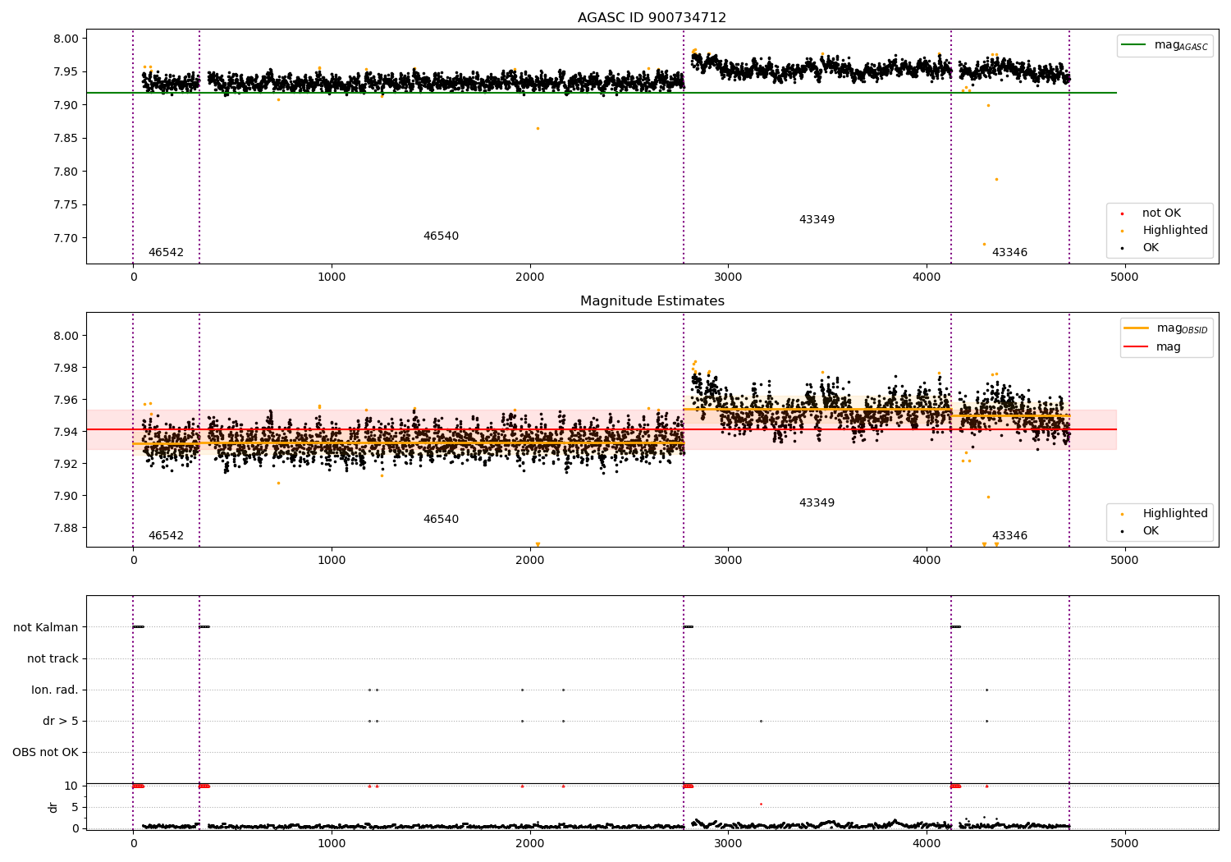Click label 46542 in Magnitude Estimates plot
Screen dimensions: 1231x862
pyautogui.click(x=166, y=536)
